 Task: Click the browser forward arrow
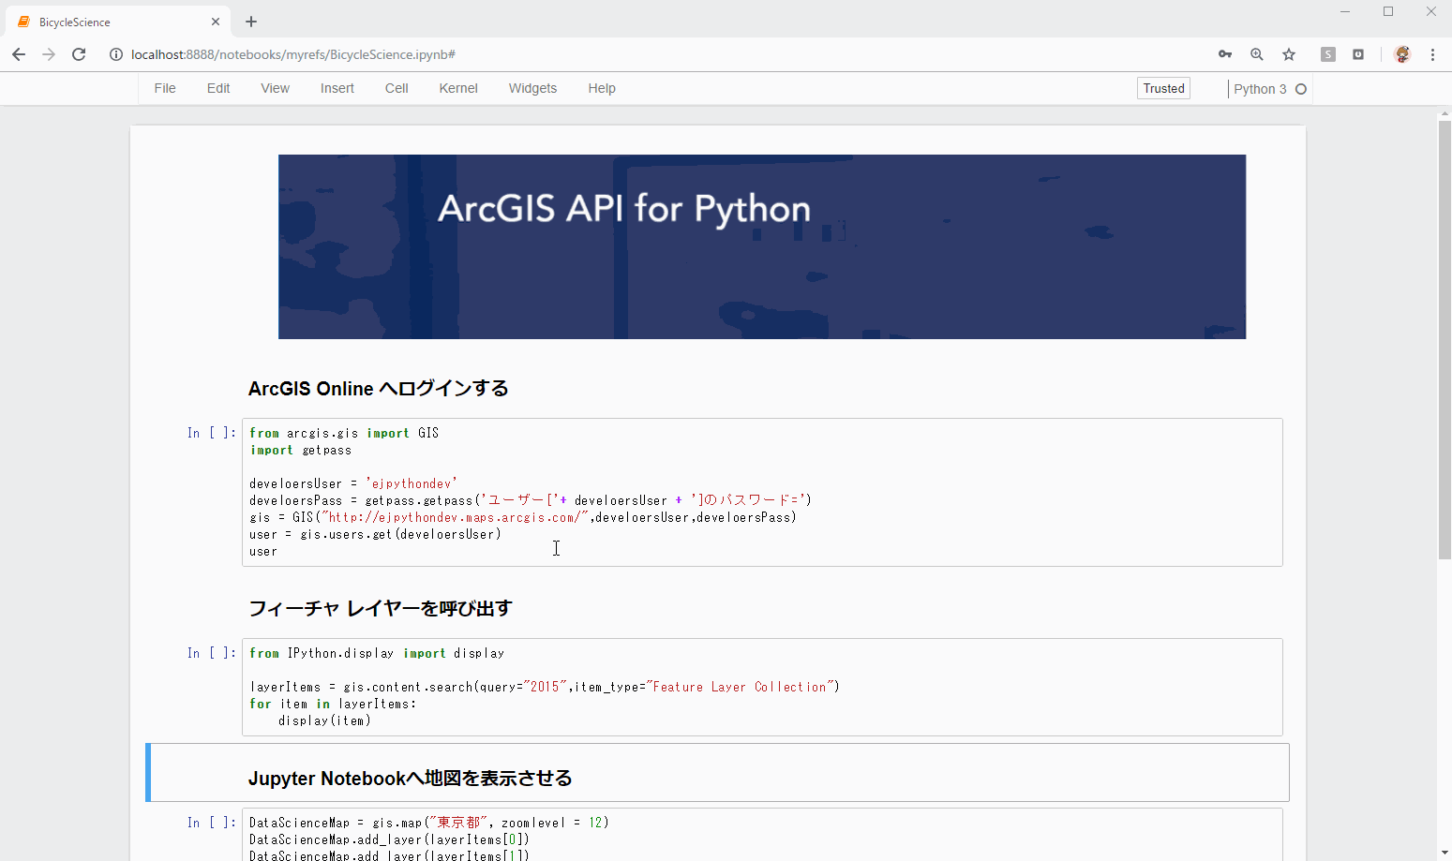49,54
